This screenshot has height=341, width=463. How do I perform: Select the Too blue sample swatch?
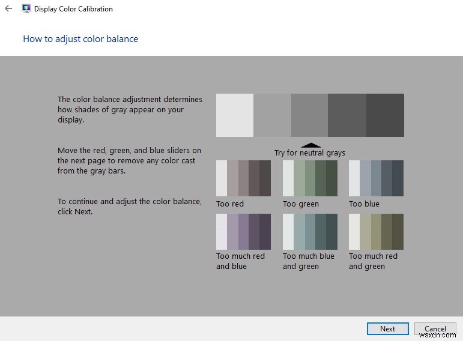tap(376, 178)
